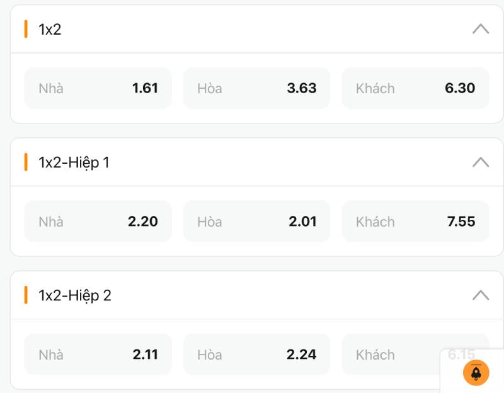Collapse the 1x2-Hiệp 2 section chevron
The width and height of the screenshot is (504, 393).
[x=481, y=295]
